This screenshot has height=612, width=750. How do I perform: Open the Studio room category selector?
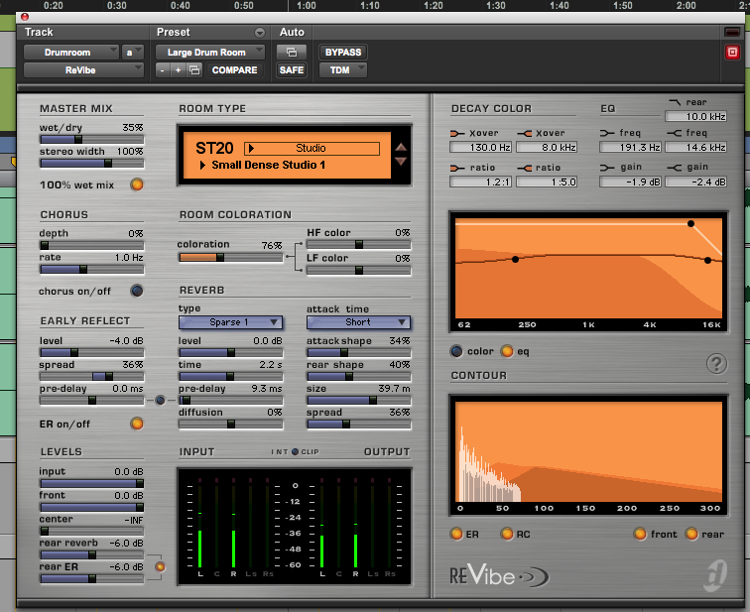(x=312, y=148)
